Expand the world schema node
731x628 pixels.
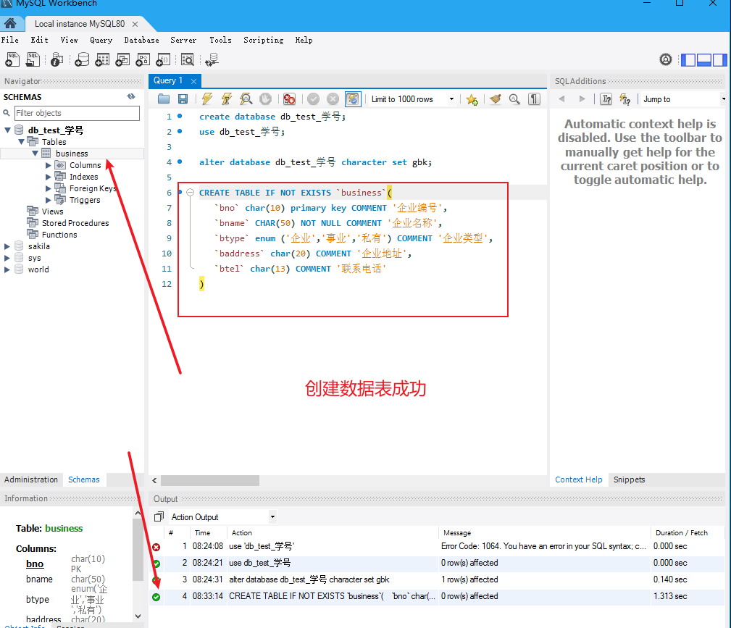click(x=7, y=269)
